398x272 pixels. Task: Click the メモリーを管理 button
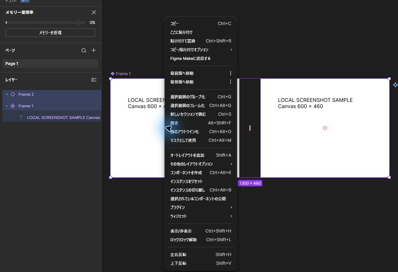(x=50, y=33)
